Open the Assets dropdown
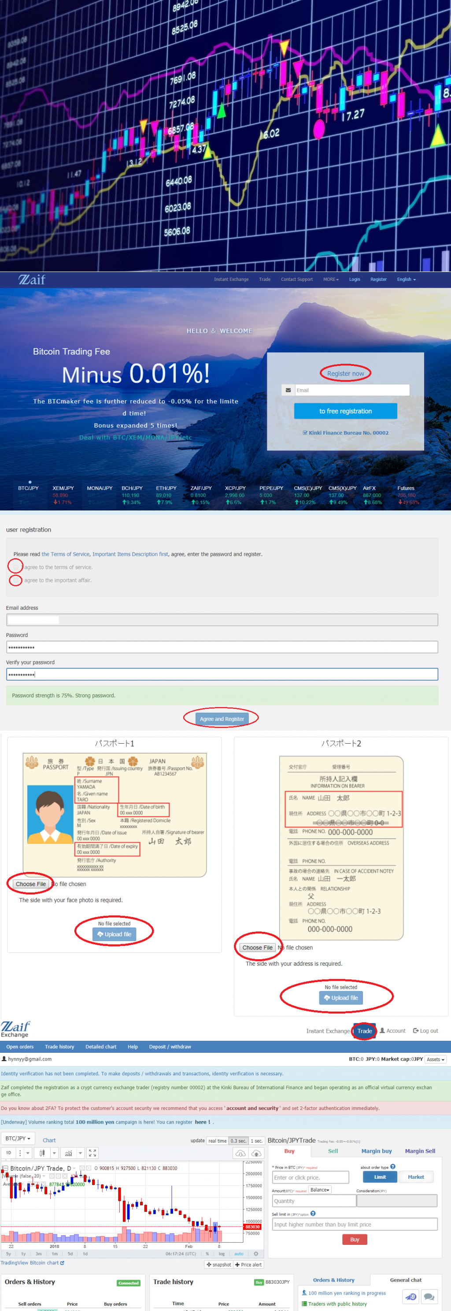The width and height of the screenshot is (451, 1311). point(435,1059)
